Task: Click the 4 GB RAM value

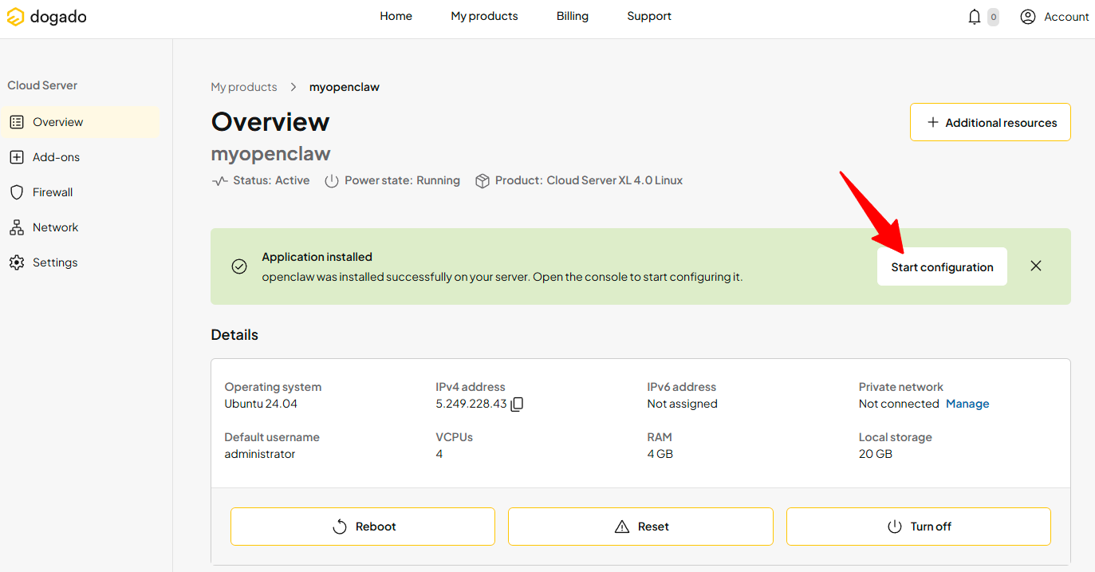Action: pos(660,454)
